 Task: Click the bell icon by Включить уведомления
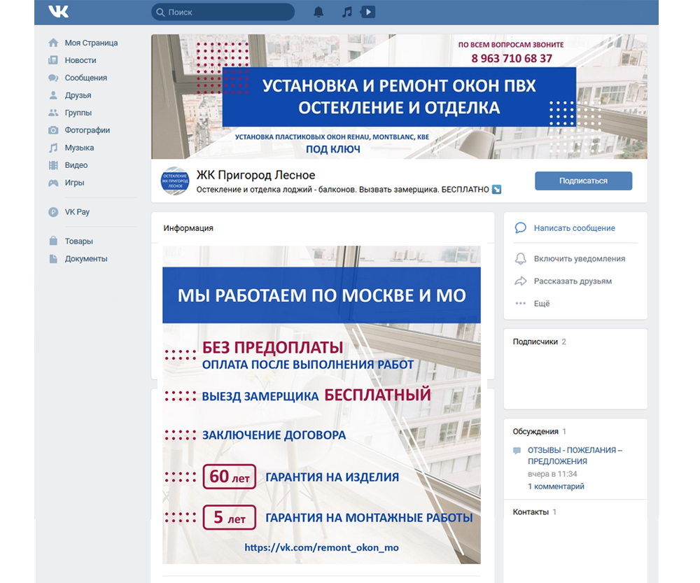point(521,258)
